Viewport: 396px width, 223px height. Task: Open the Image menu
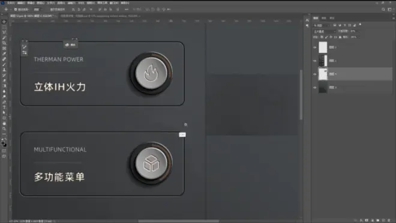tap(31, 3)
